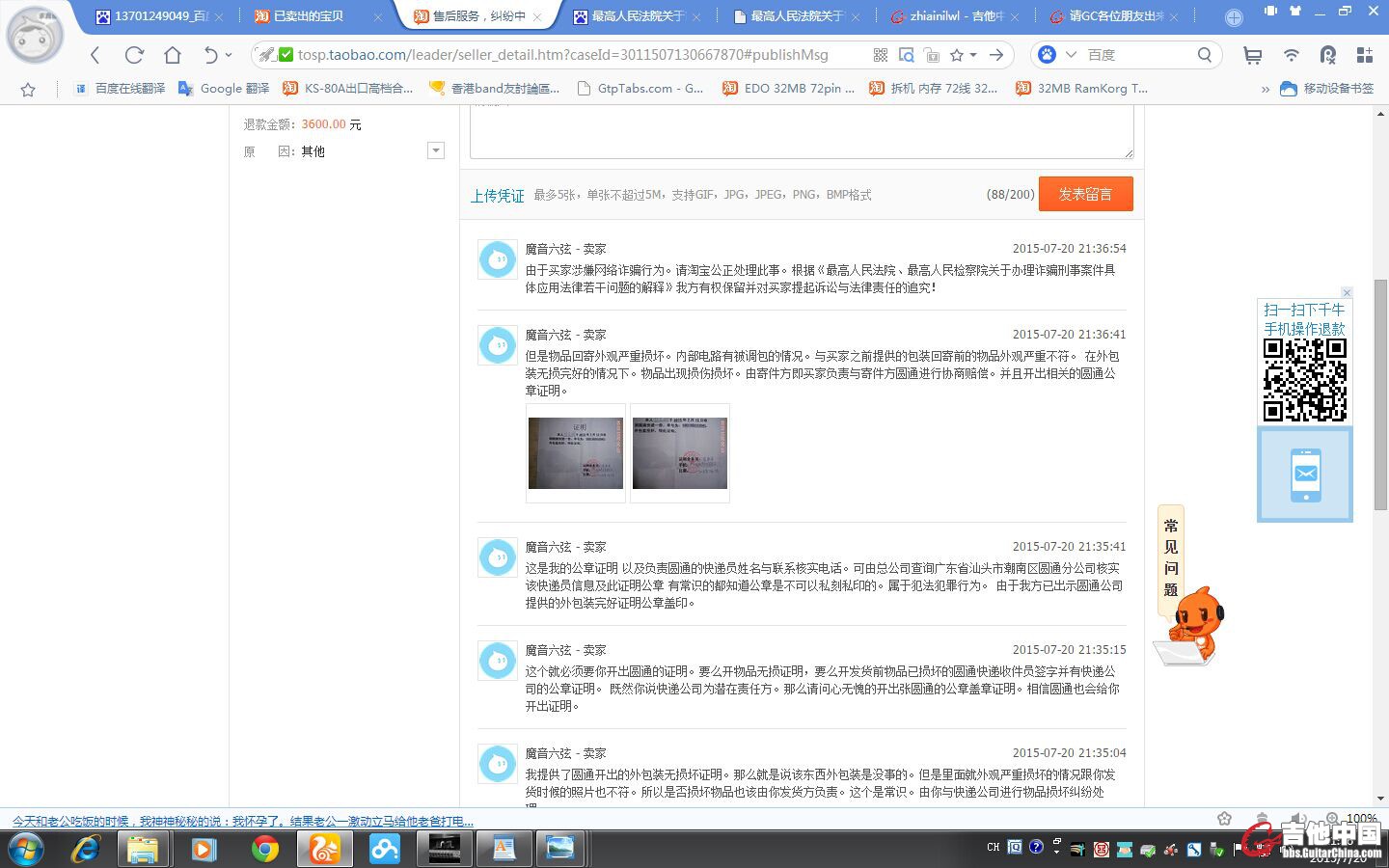The image size is (1389, 868).
Task: Click the browser back arrow button
Action: (95, 55)
